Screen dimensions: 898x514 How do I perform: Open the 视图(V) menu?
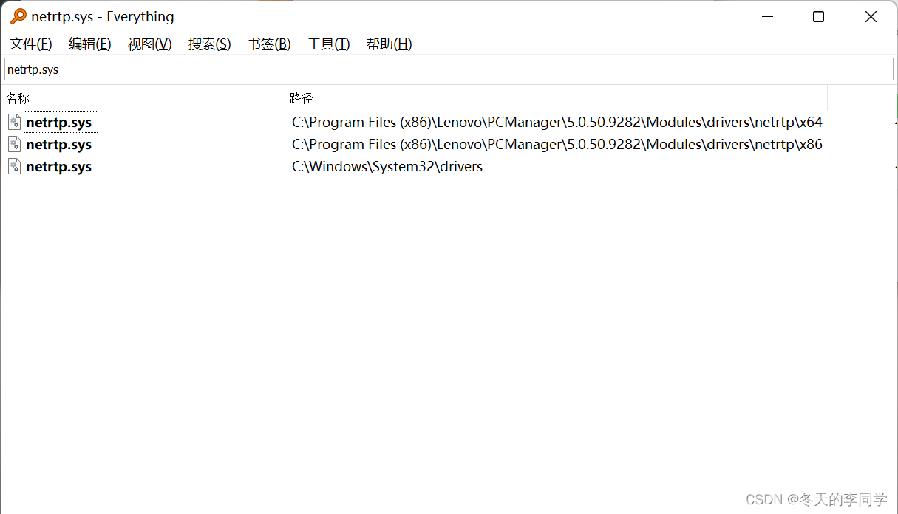[150, 44]
